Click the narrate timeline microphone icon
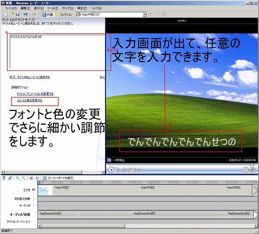Viewport: 259px width, 234px height. 10,178
